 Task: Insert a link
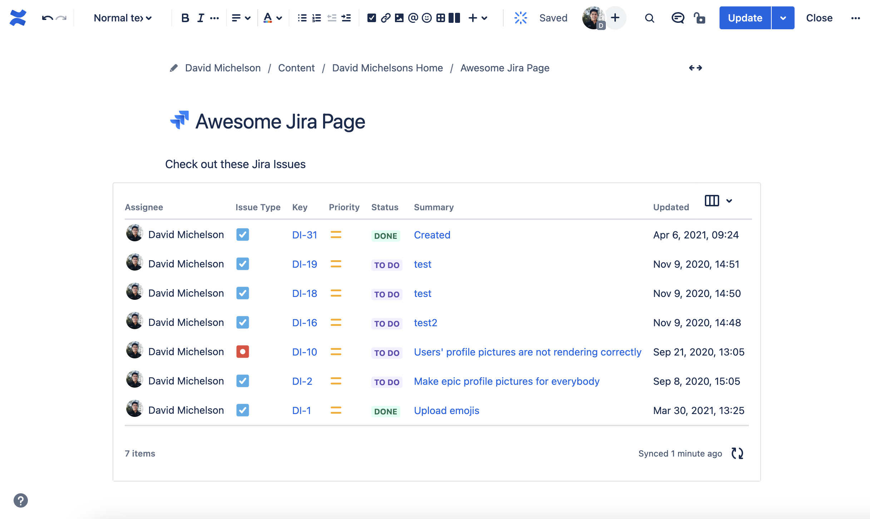click(385, 18)
